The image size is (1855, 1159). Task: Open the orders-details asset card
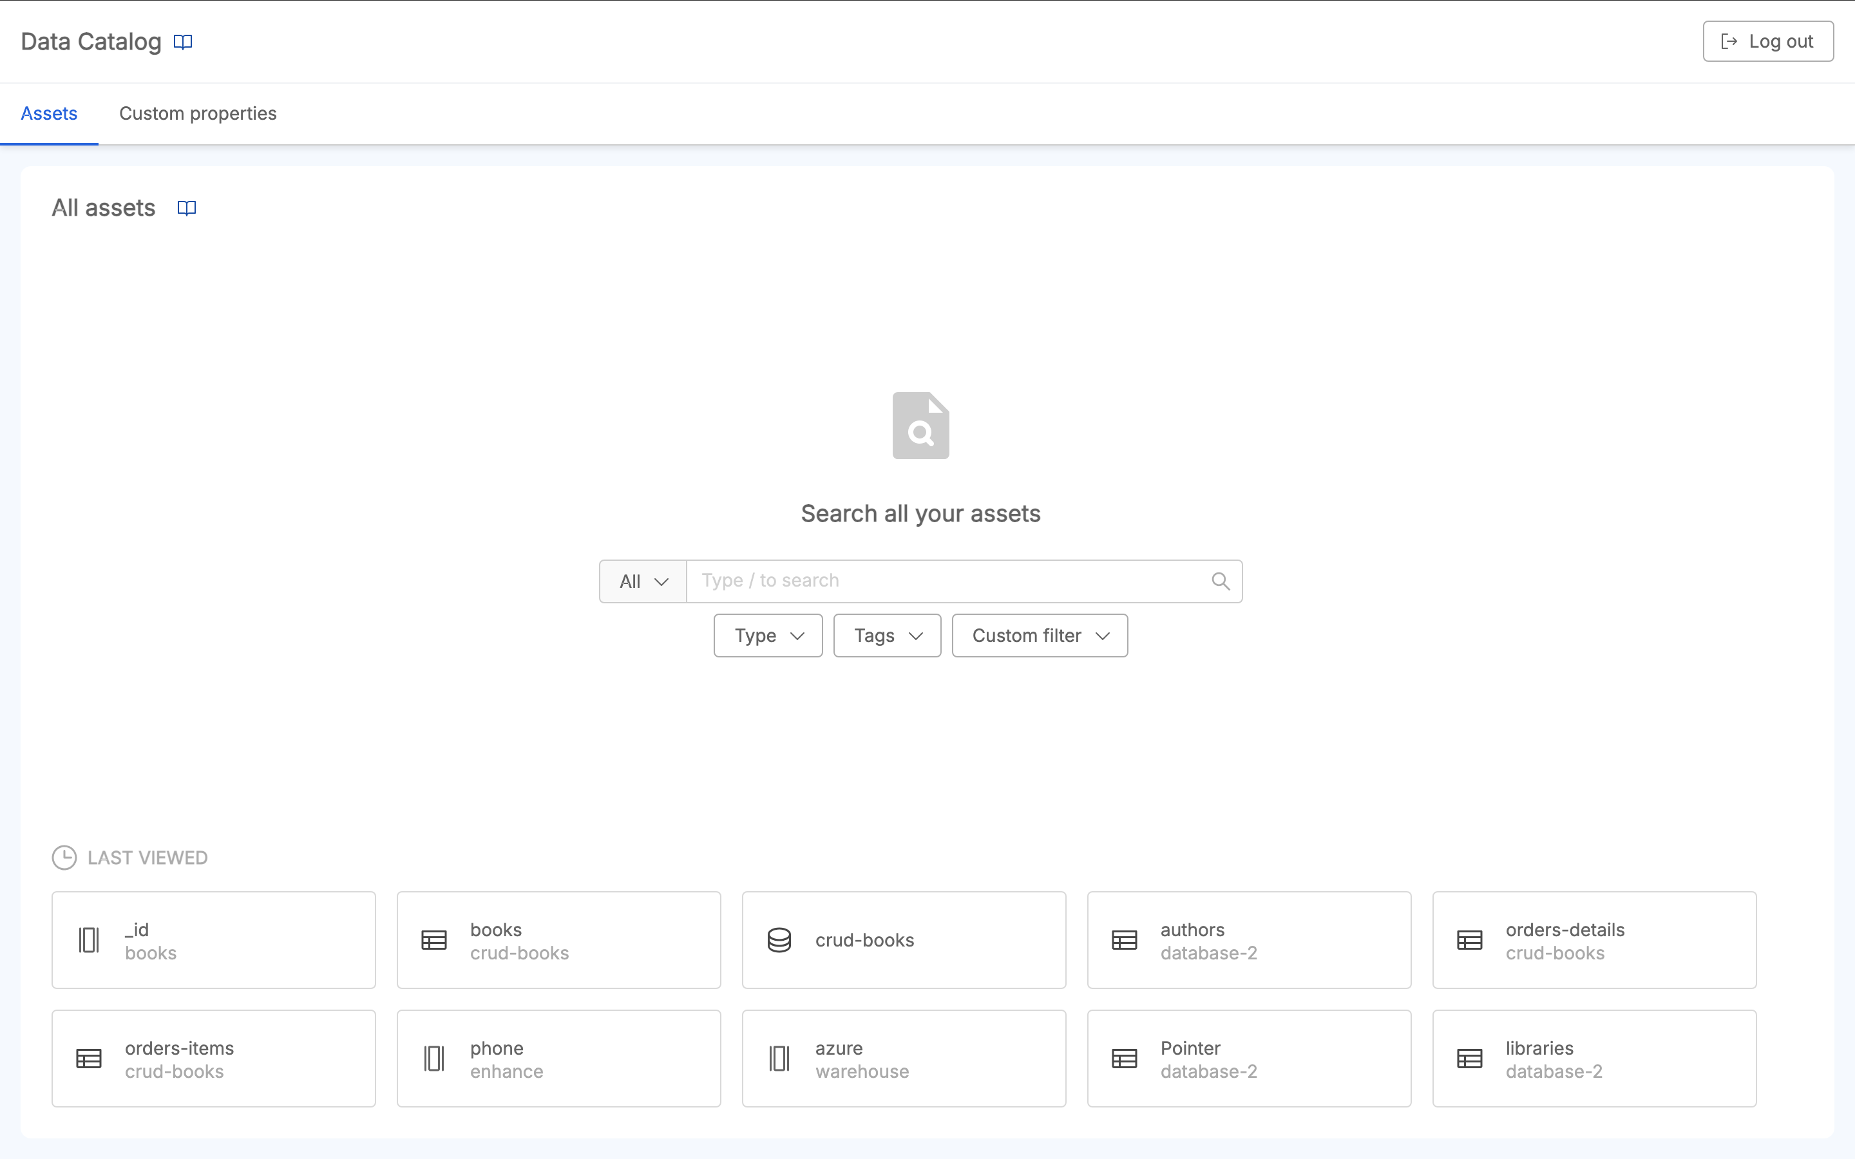(x=1594, y=940)
